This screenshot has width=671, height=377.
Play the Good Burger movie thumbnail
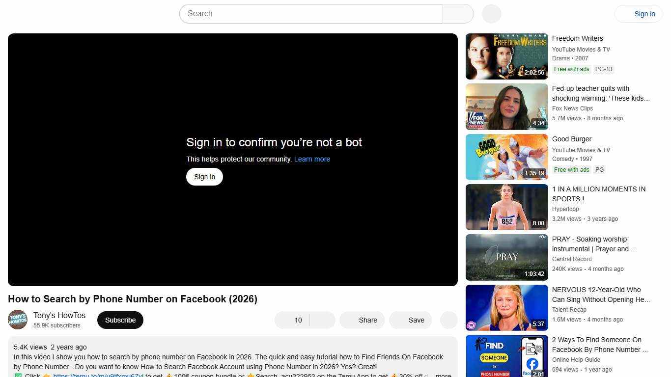coord(506,157)
